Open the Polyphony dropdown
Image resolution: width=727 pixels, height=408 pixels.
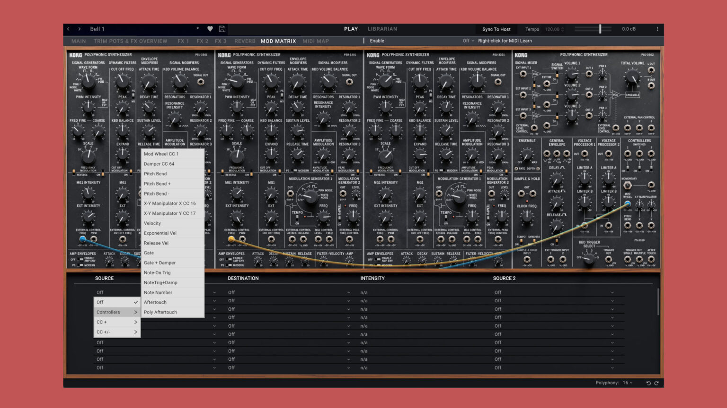tap(627, 383)
